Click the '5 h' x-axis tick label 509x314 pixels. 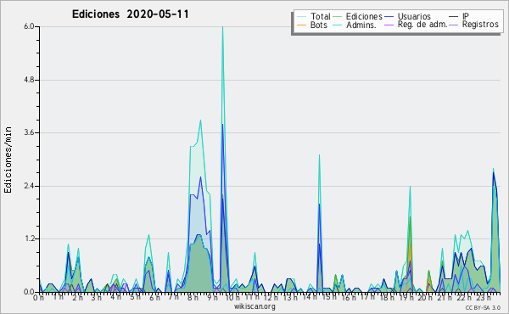(x=135, y=298)
